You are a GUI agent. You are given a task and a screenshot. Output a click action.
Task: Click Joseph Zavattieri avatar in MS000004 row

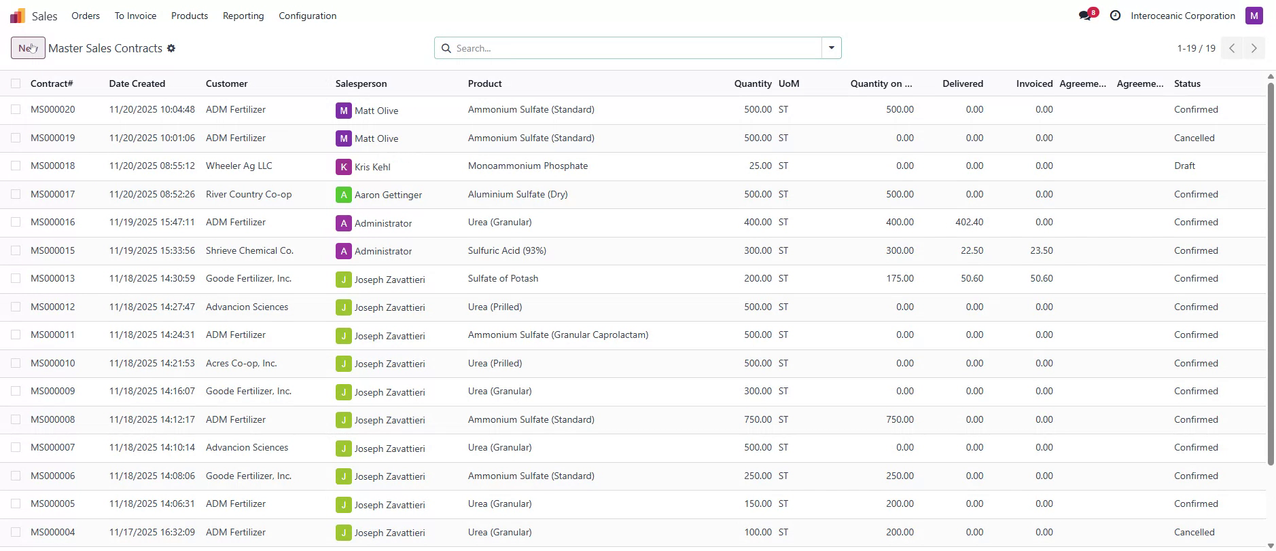pyautogui.click(x=343, y=533)
